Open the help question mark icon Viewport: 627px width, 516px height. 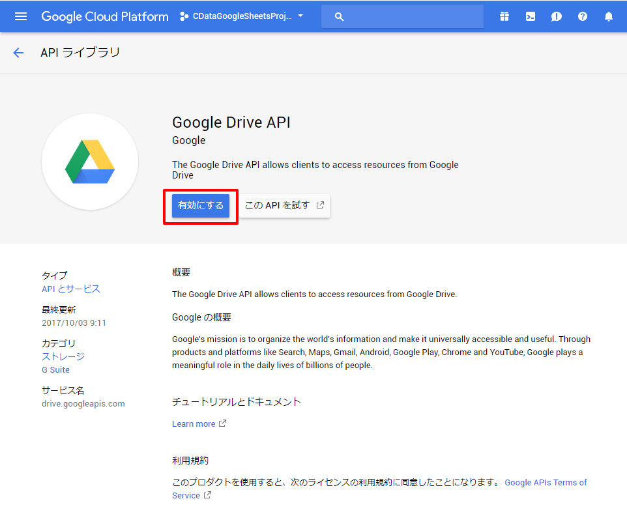[x=583, y=16]
